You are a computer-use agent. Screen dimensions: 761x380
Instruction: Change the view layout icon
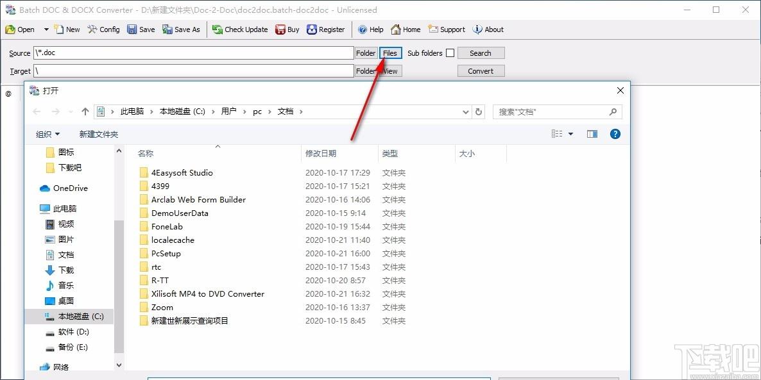[557, 134]
